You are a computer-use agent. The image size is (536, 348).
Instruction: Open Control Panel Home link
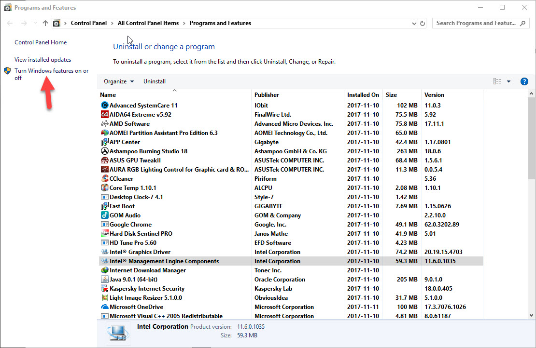coord(41,42)
